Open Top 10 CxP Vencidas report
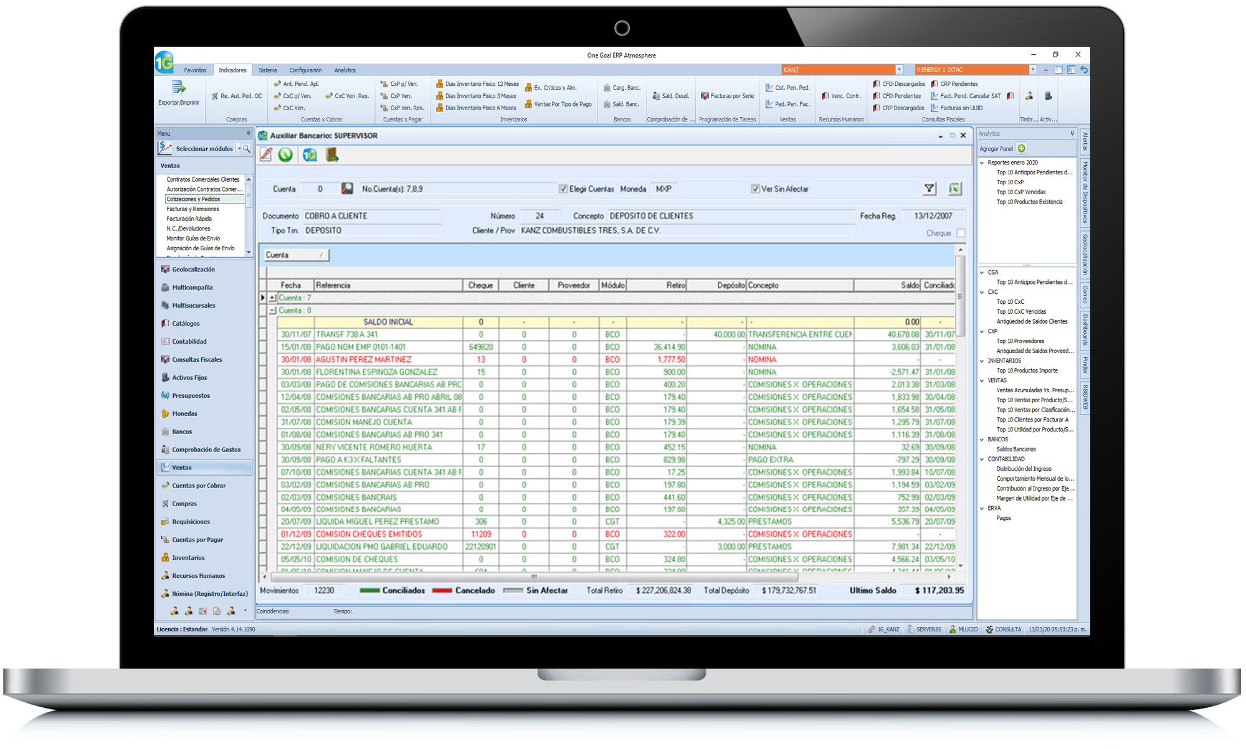1246x749 pixels. (x=1020, y=192)
